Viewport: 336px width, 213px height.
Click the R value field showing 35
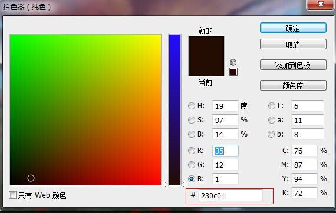click(x=225, y=151)
